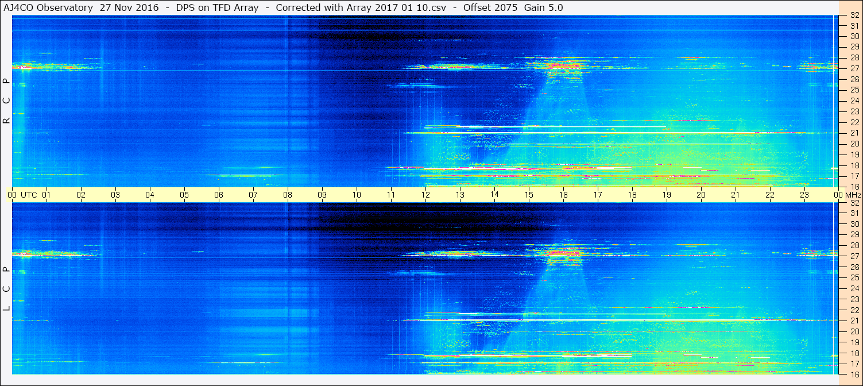Select the 22 hour mark on UTC axis

point(770,195)
